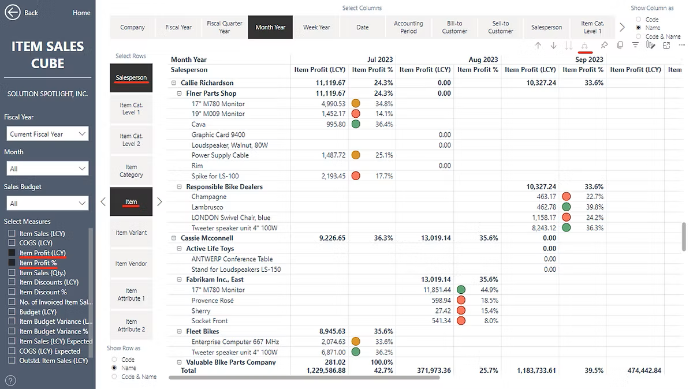
Task: Click the red status circle beside 19" M009 Monitor
Action: click(x=356, y=114)
